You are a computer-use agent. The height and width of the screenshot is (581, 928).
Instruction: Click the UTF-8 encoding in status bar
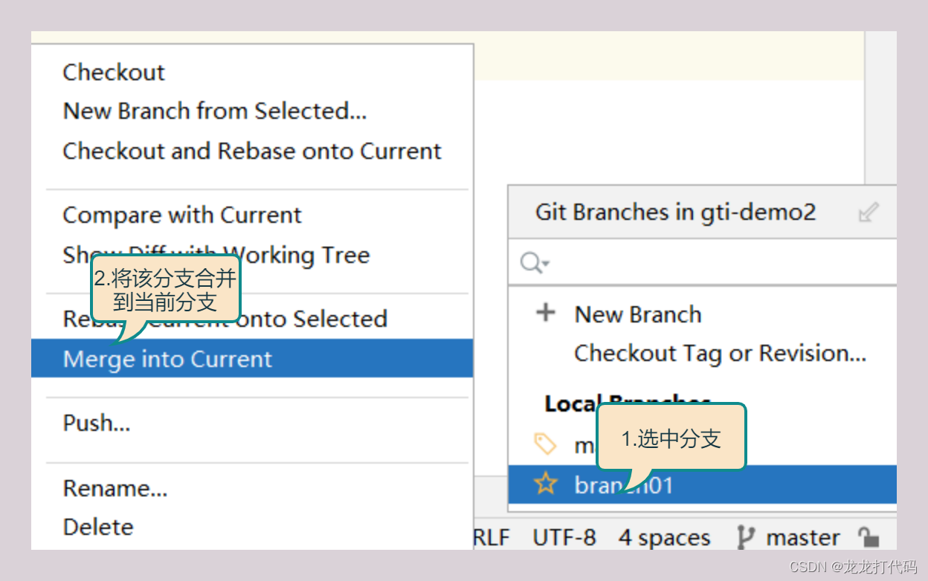pyautogui.click(x=564, y=537)
